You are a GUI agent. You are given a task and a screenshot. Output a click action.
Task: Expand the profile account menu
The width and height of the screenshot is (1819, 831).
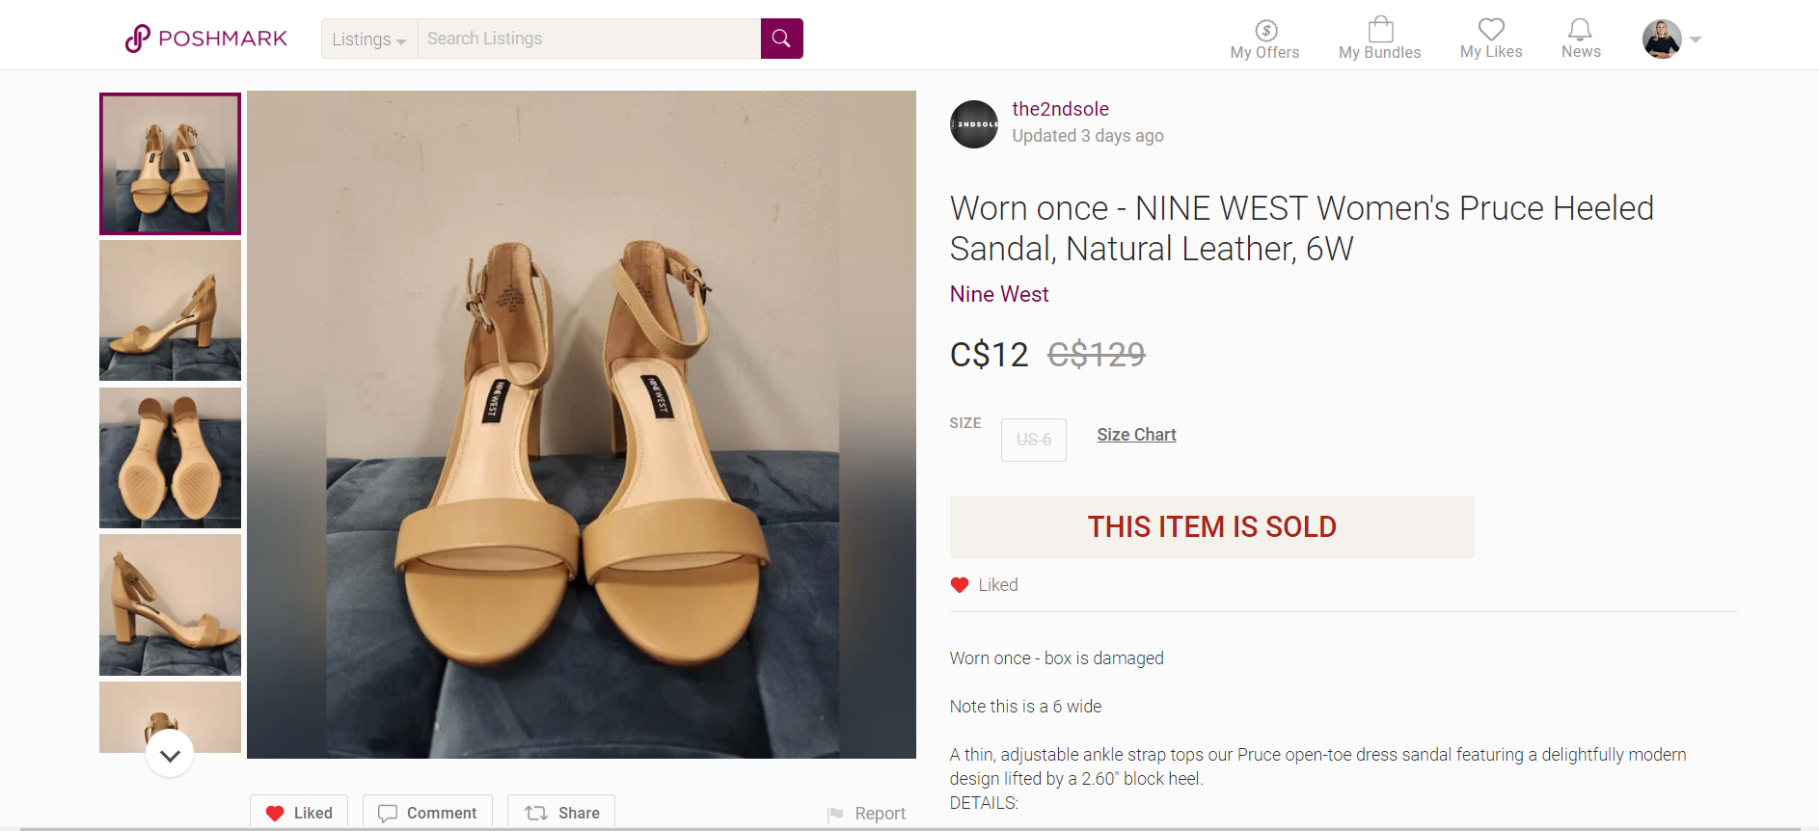[x=1671, y=40]
